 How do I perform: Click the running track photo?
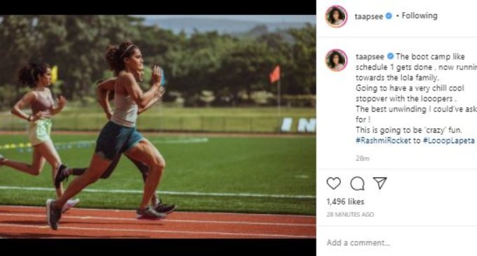(x=158, y=126)
